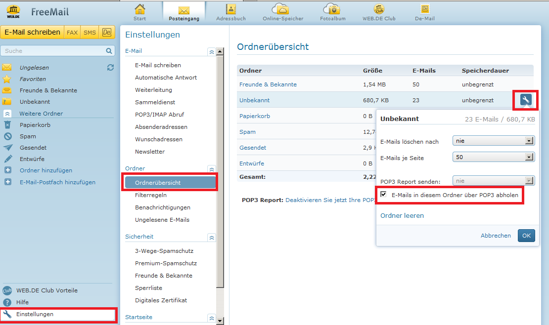Click the wrench icon for Unbekannt folder
The width and height of the screenshot is (549, 325).
(525, 100)
